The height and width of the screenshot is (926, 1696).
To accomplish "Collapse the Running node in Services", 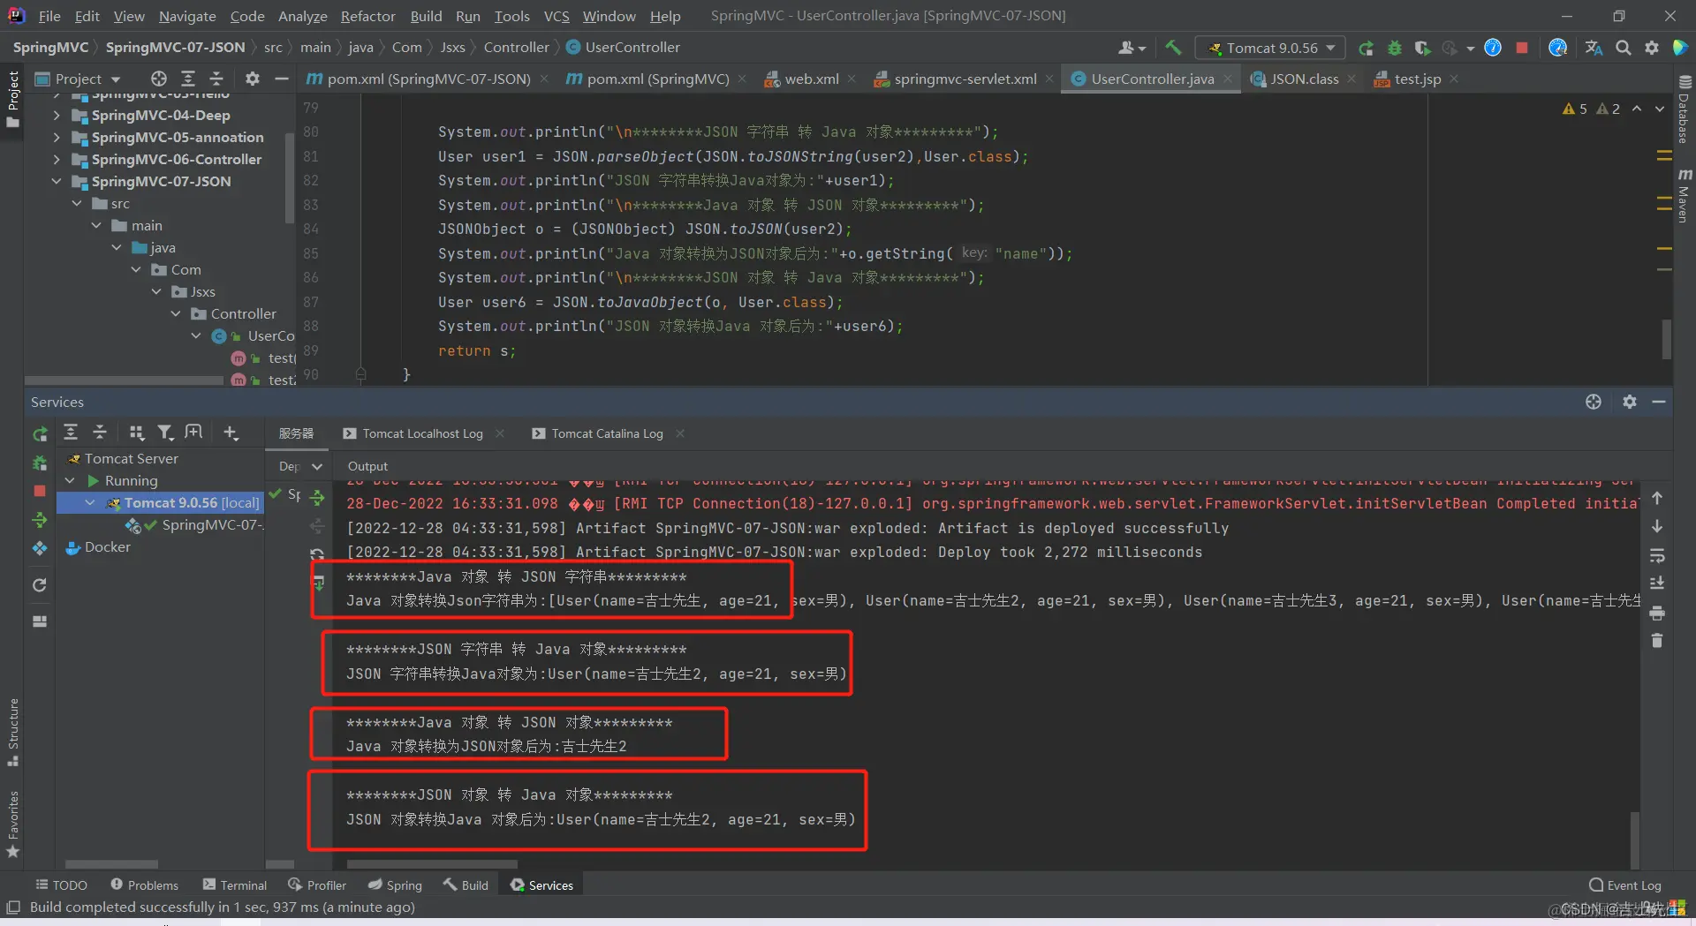I will click(70, 480).
